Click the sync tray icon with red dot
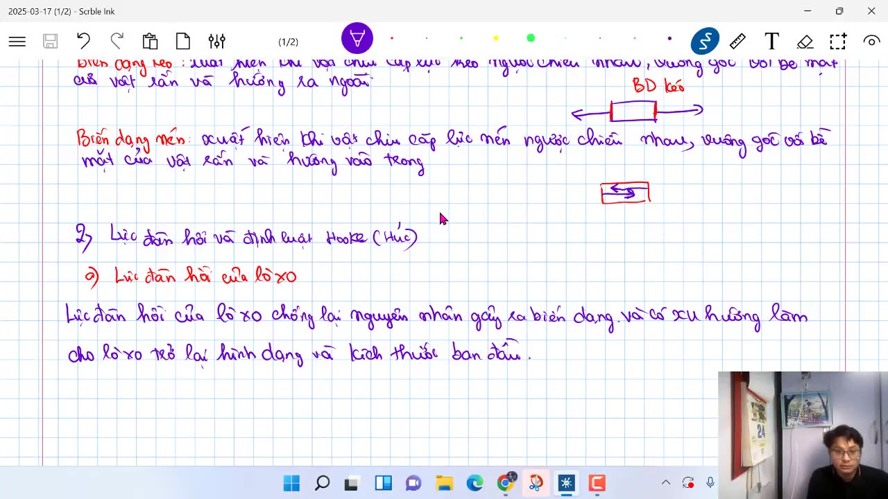The image size is (888, 499). (x=688, y=482)
